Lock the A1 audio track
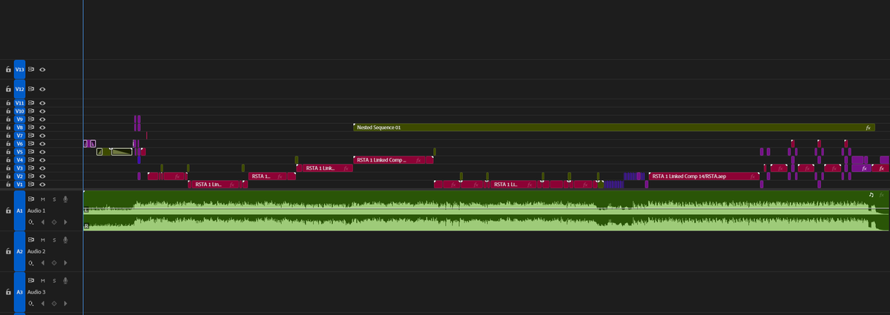This screenshot has height=315, width=890. point(8,211)
